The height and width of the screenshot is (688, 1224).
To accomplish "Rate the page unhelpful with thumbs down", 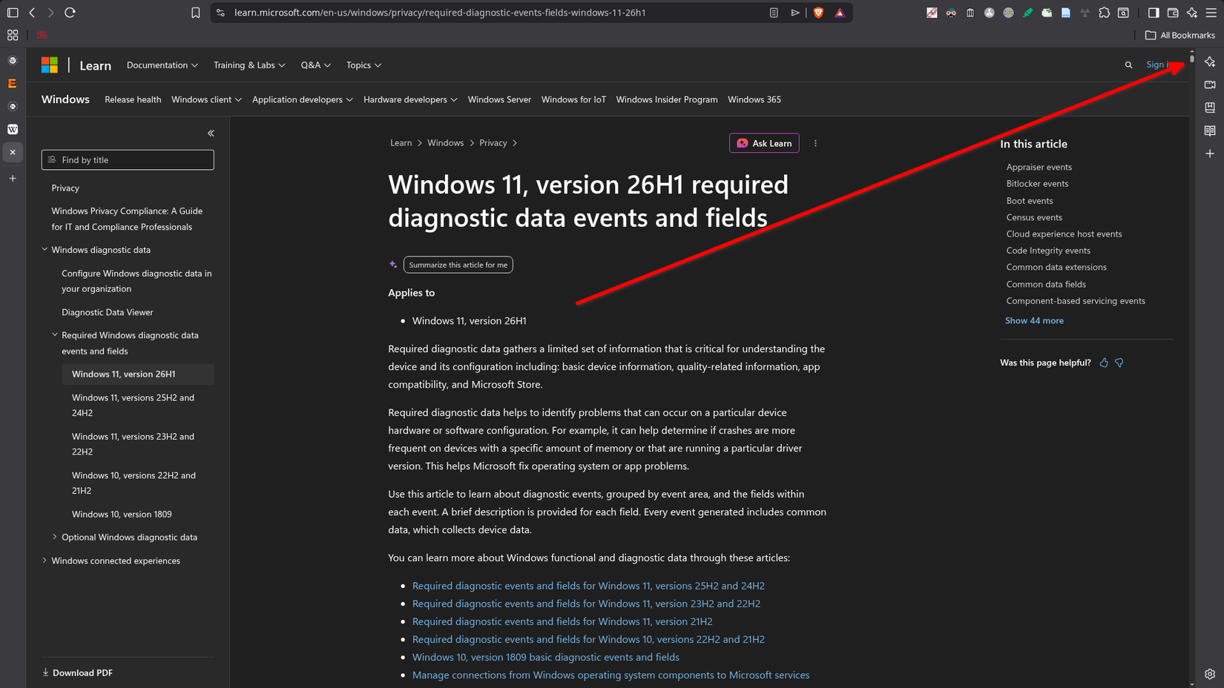I will (1119, 363).
